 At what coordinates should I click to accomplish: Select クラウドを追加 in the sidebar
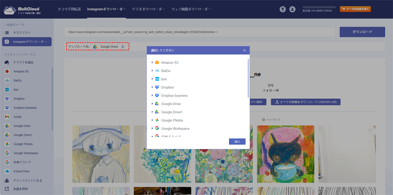click(24, 62)
